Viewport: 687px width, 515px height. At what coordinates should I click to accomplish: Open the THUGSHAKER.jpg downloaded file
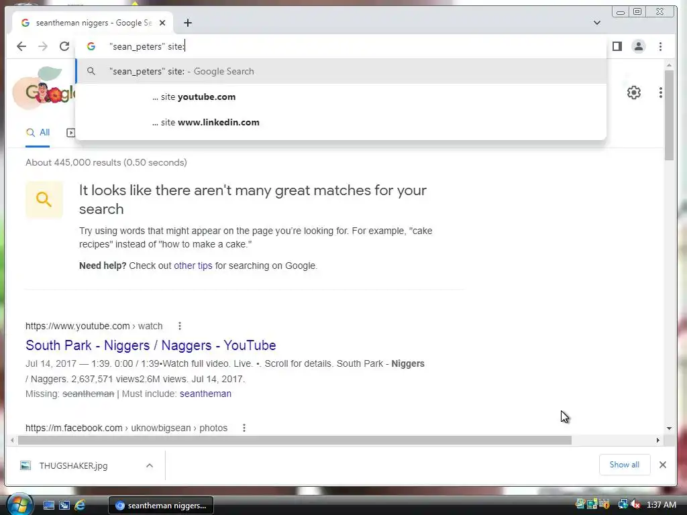coord(73,465)
